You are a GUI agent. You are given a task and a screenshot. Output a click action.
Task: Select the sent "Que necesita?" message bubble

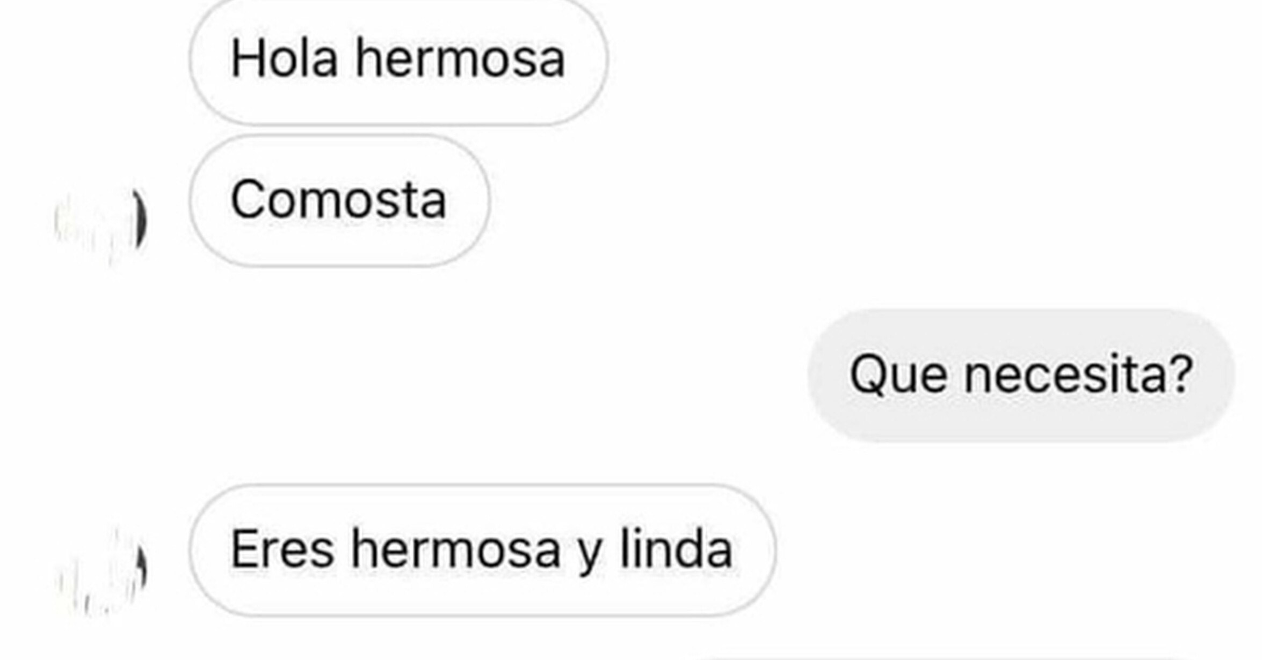pos(1021,375)
